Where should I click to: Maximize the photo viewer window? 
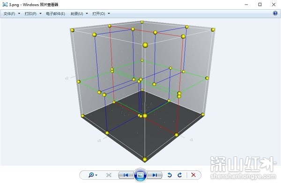(260, 5)
